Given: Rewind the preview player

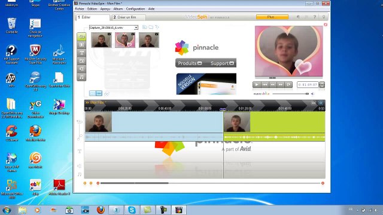Looking at the screenshot, I should click(273, 85).
